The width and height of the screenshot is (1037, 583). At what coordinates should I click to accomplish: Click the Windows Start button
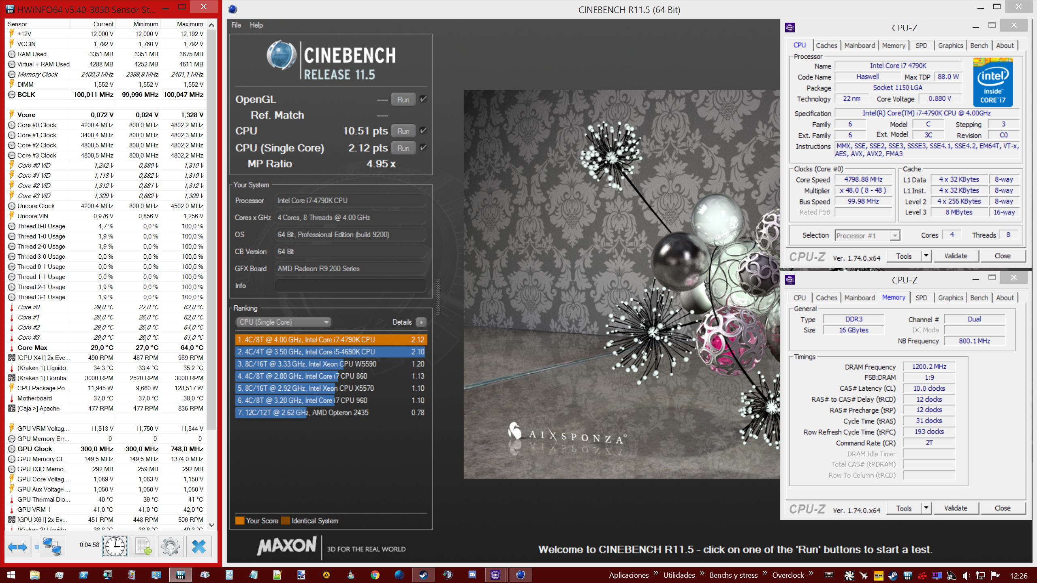point(11,575)
